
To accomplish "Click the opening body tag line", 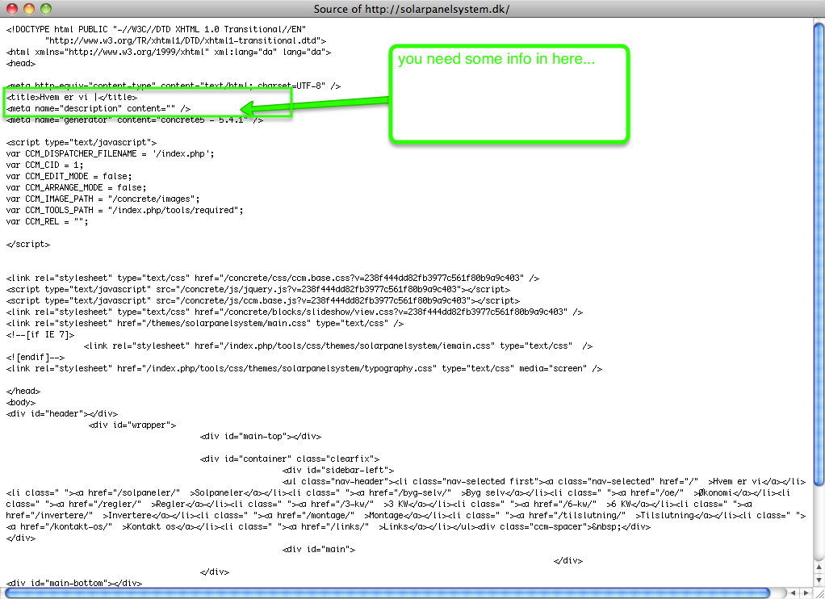I will point(21,403).
